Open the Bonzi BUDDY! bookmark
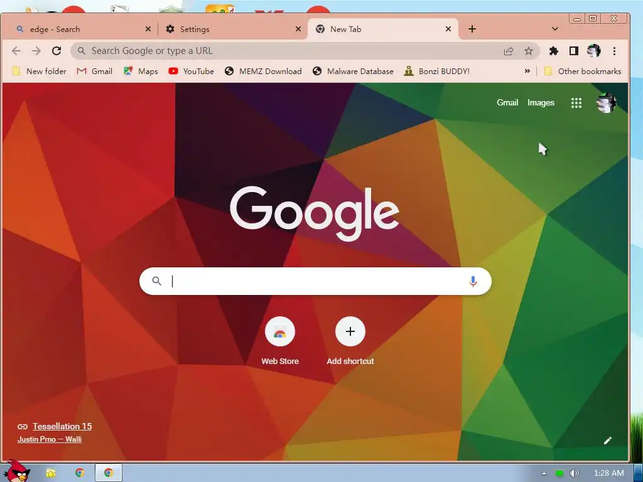The width and height of the screenshot is (643, 482). click(x=437, y=72)
